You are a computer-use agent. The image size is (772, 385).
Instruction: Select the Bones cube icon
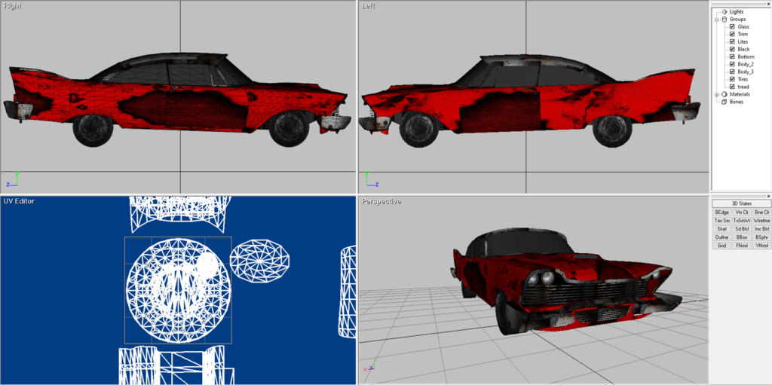[x=725, y=102]
